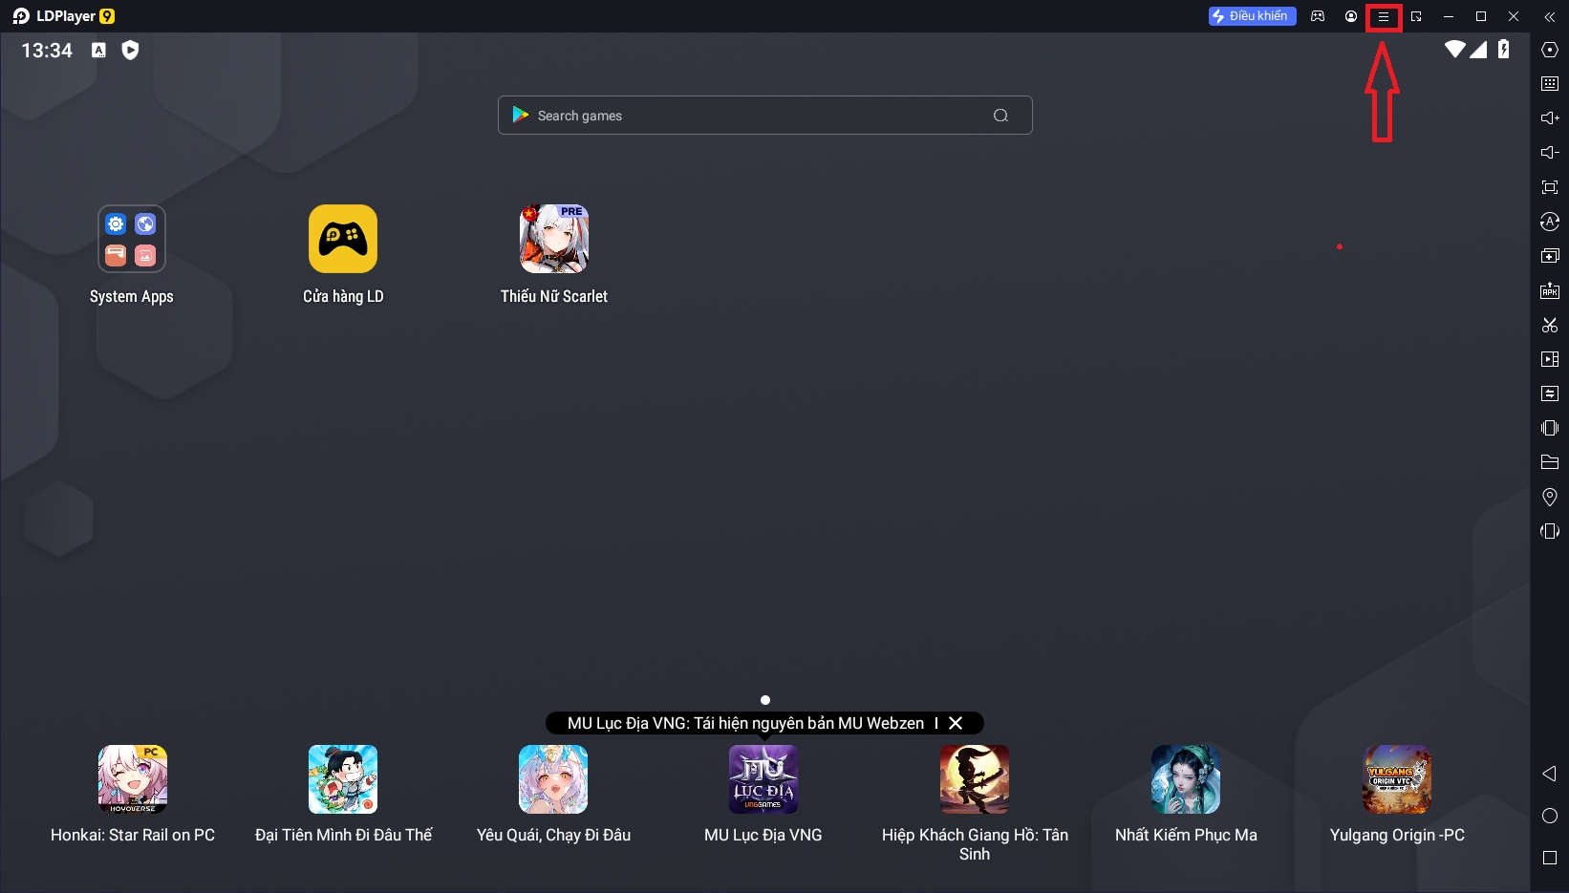Click the scissors screenshot icon

click(1549, 325)
